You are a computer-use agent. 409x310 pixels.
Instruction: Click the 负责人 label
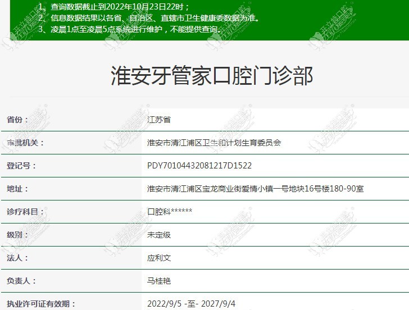point(21,281)
